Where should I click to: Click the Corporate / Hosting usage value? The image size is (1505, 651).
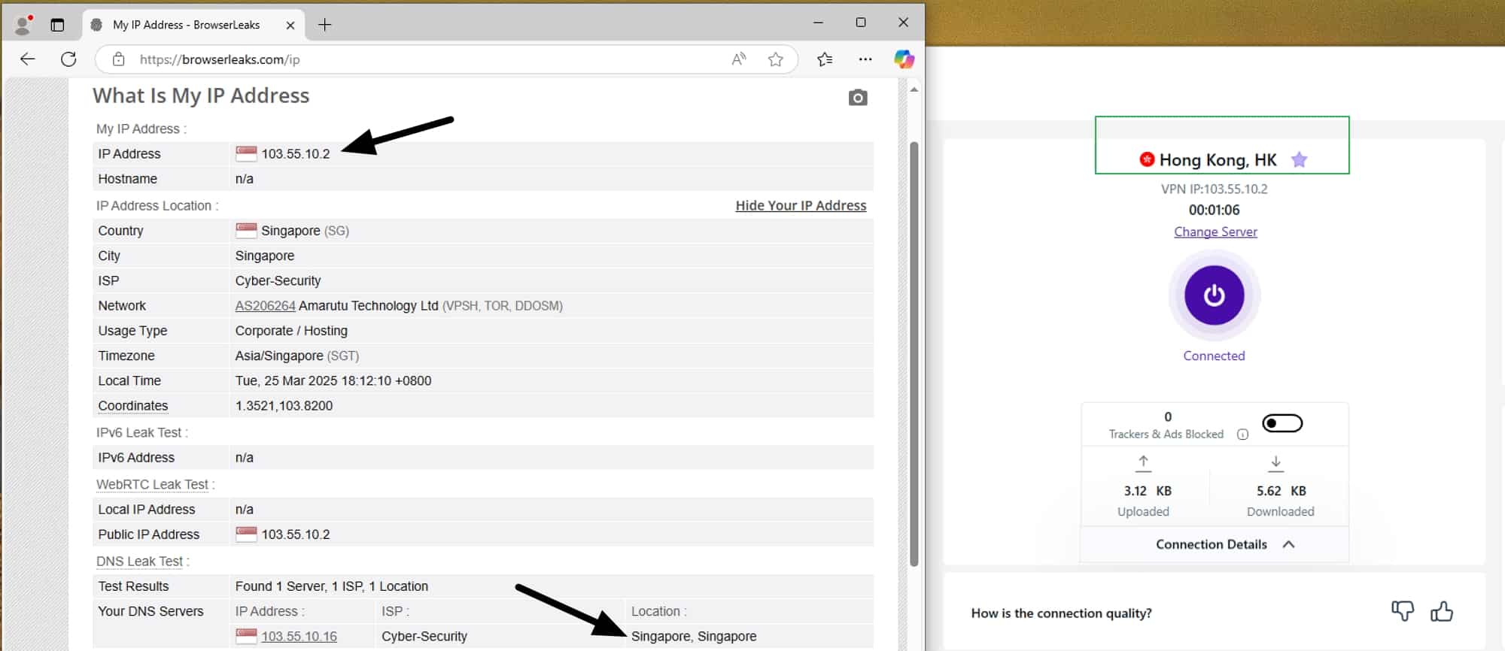[291, 331]
